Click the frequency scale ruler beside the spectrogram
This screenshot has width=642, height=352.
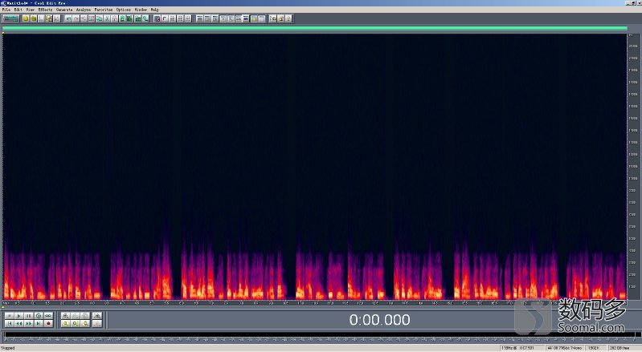coord(632,167)
